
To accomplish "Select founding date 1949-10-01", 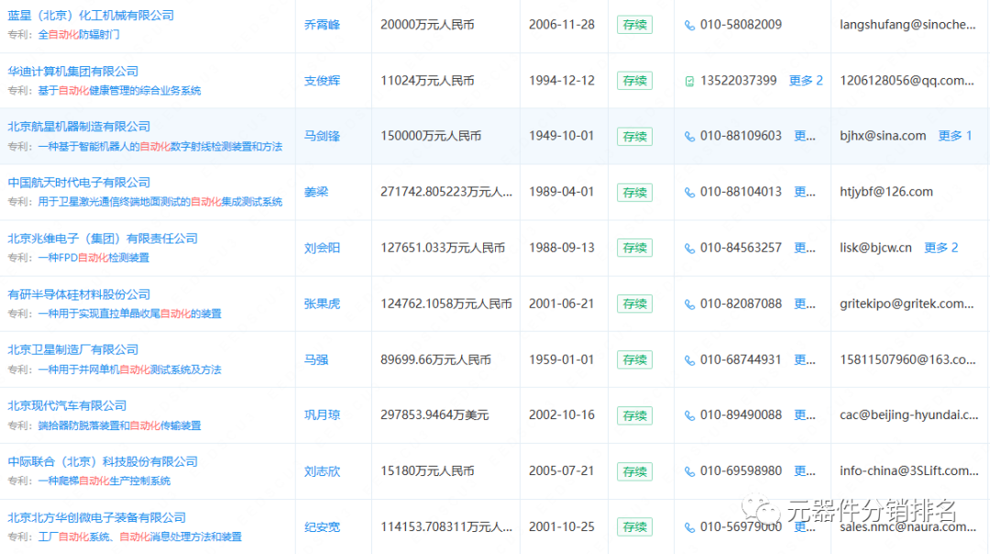I will [561, 136].
